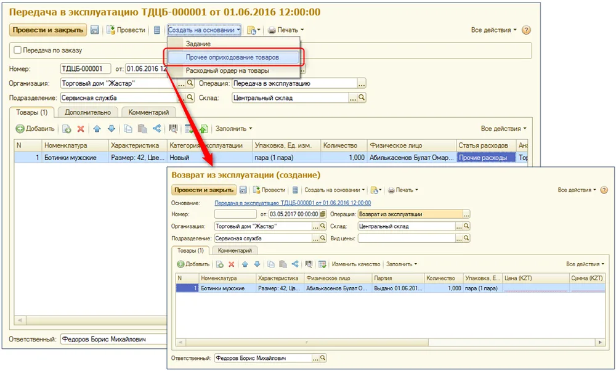Click save floppy icon in Возврат из эксплуатации window
Screen dimensions: 616x371
pos(243,190)
